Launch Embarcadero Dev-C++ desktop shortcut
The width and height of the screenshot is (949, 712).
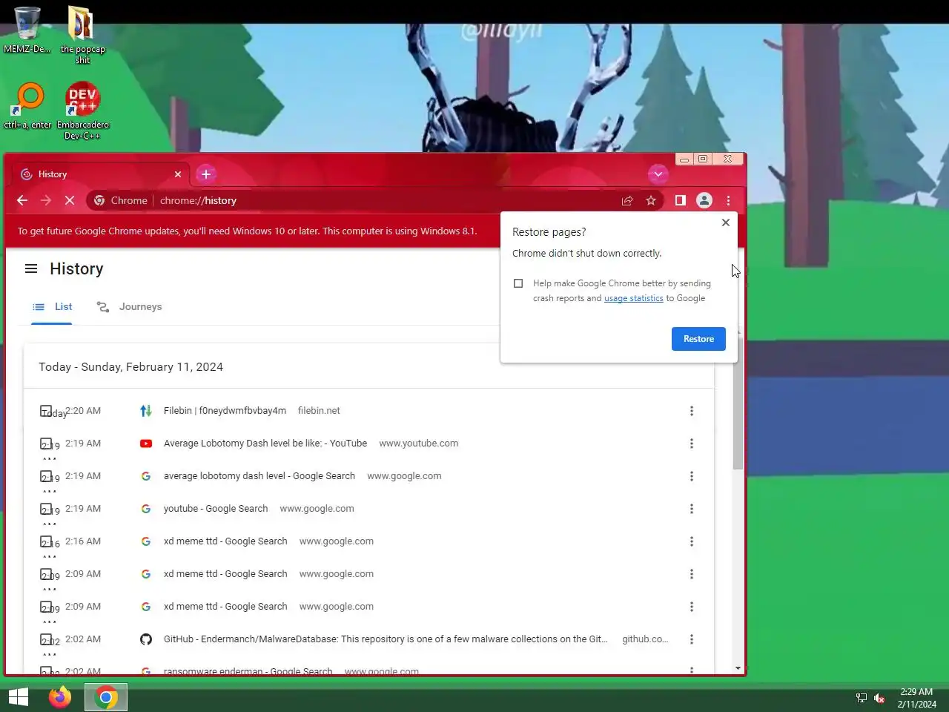pos(82,111)
